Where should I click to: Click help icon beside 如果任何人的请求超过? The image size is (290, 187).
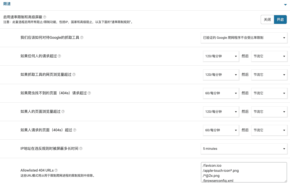coord(59,56)
